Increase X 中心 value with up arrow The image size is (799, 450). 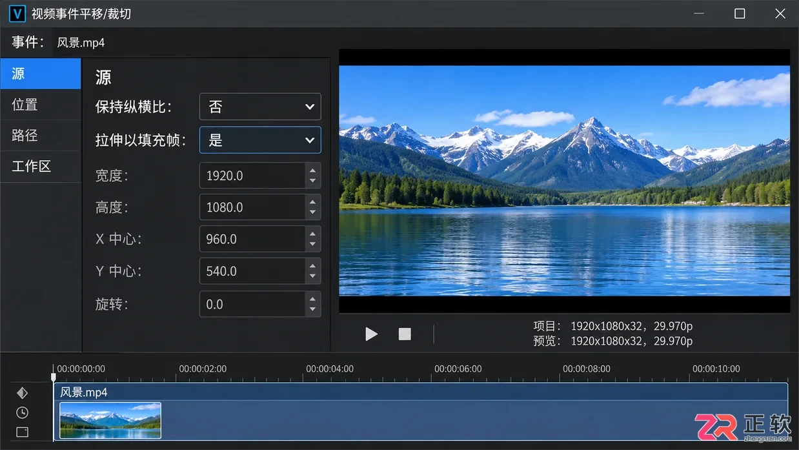pos(312,234)
